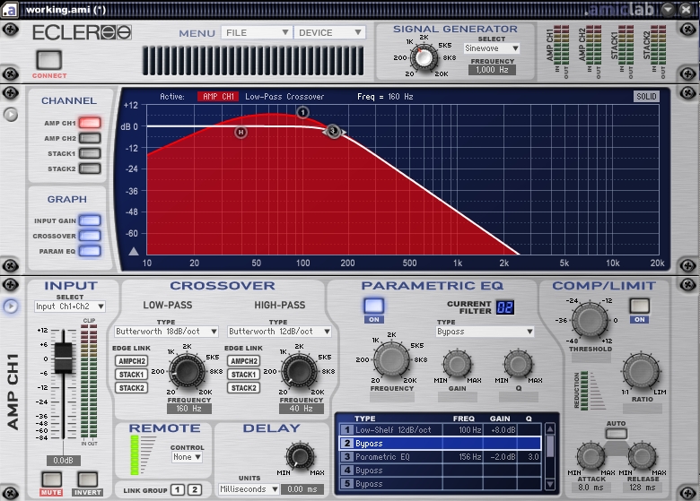Open high-pass Butterworth 12dB/oct type dropdown
Screen dimensions: 700x501
(x=279, y=332)
